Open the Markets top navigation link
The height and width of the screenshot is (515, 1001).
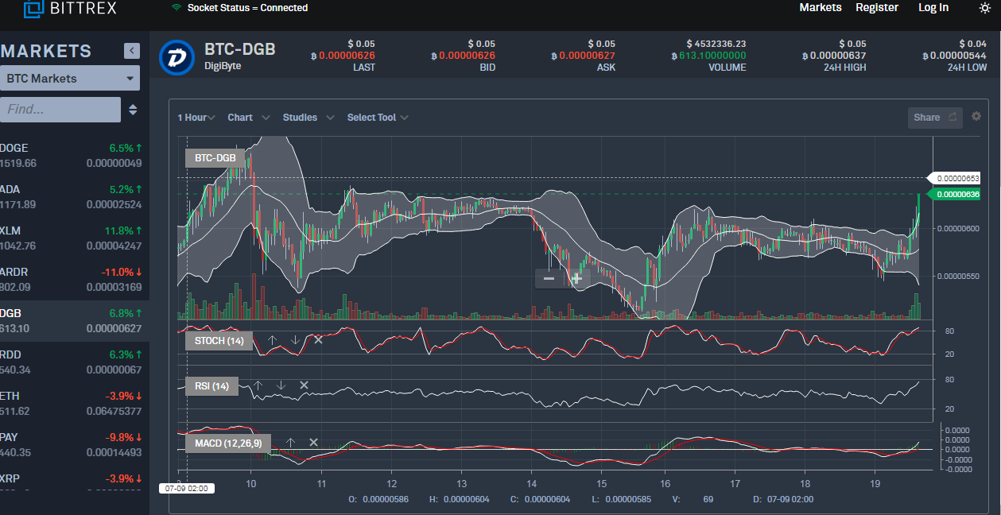coord(821,7)
